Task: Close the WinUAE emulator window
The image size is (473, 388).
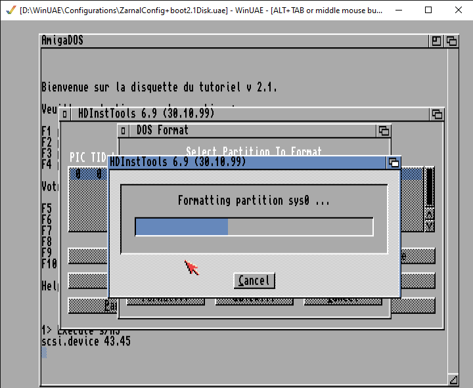Action: tap(459, 10)
